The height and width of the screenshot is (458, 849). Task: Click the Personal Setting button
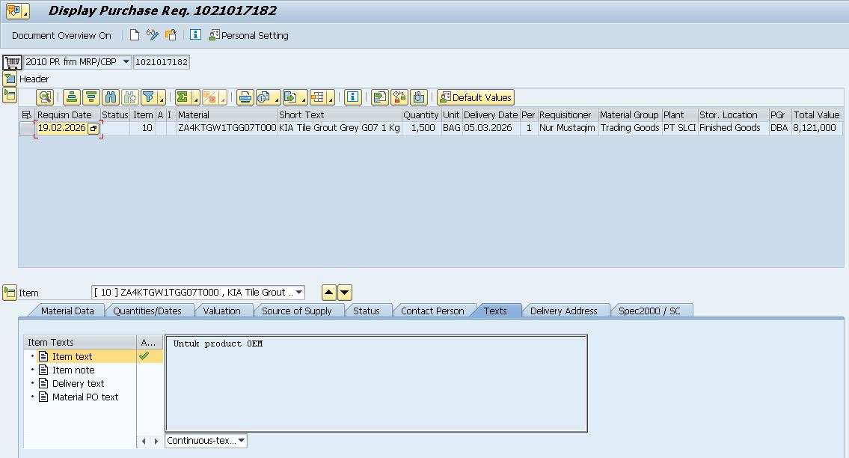click(x=248, y=35)
